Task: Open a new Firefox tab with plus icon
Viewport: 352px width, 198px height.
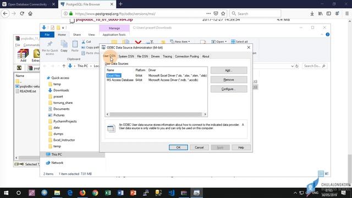Action: 120,4
